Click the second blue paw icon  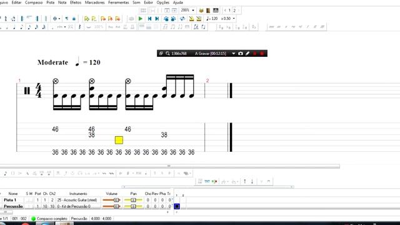pos(173,19)
